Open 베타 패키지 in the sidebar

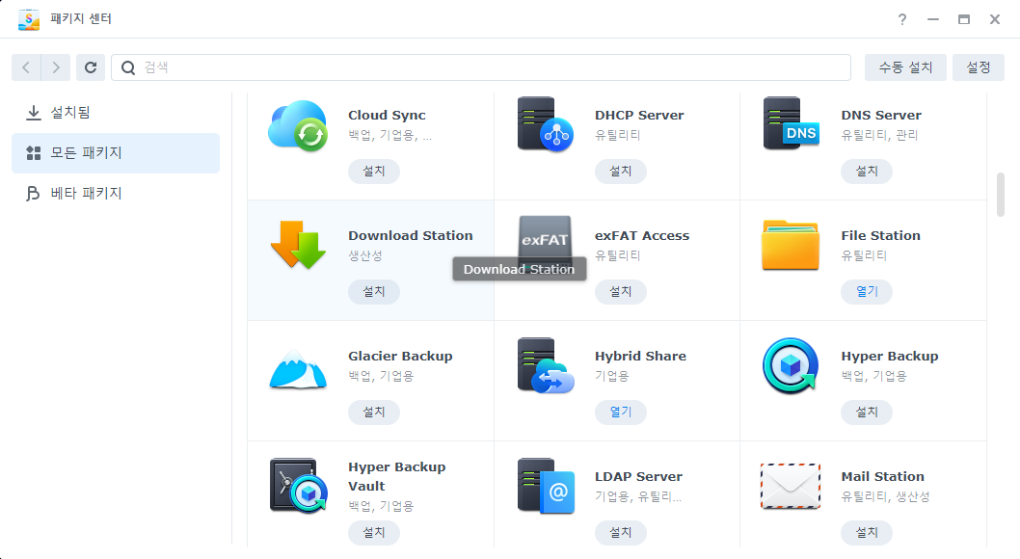(x=116, y=193)
